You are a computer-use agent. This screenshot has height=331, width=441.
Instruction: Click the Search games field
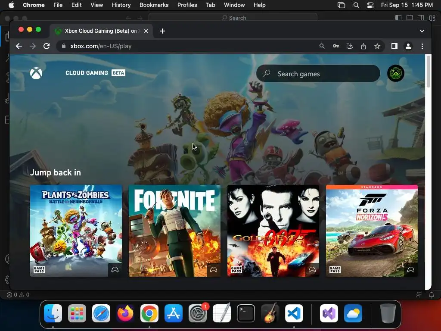point(318,73)
